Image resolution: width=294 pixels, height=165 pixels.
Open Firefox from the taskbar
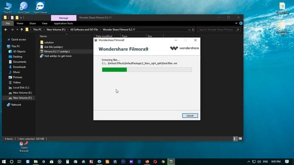(x=147, y=162)
